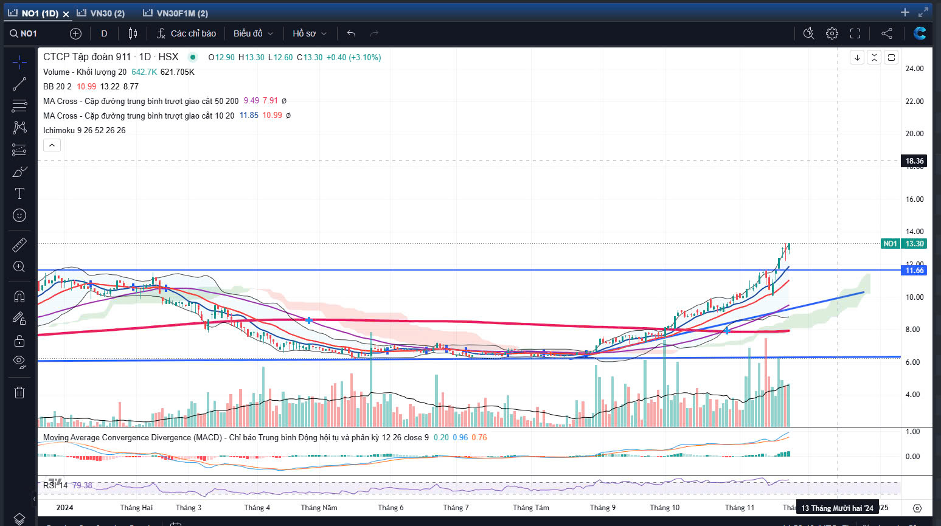Switch to the VN30 (2) tab

tap(101, 13)
